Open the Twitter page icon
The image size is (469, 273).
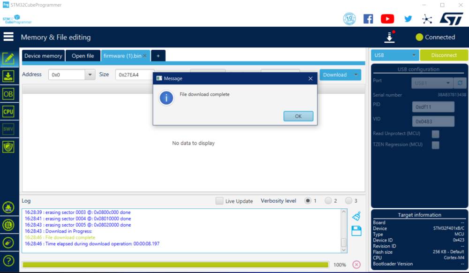pyautogui.click(x=408, y=19)
